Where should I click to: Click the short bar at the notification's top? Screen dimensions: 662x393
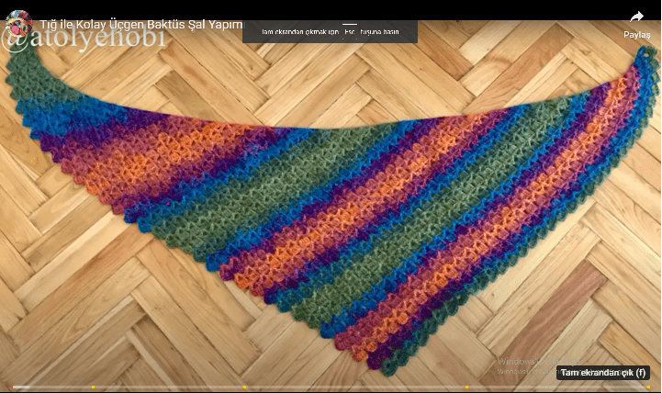(349, 24)
